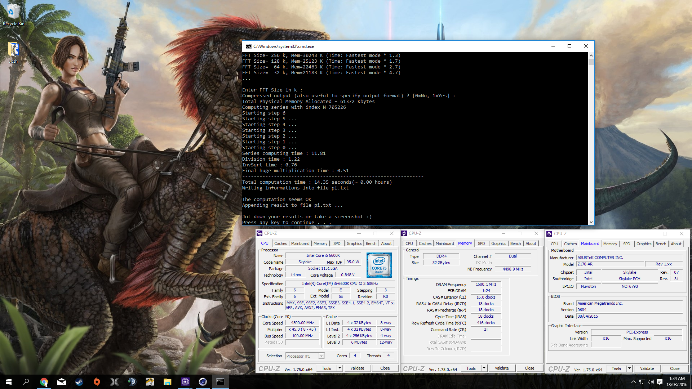
Task: Show hidden tray icons with the chevron
Action: pyautogui.click(x=633, y=382)
